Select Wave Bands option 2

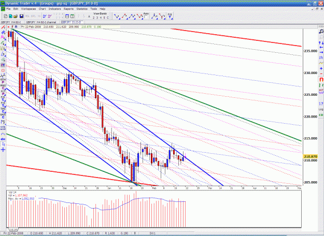click(x=94, y=18)
